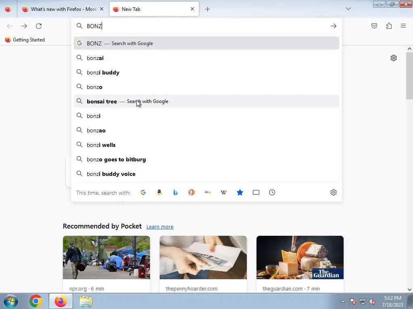Open the npr.org Pocket story thumbnail
This screenshot has width=413, height=309.
pos(106,257)
